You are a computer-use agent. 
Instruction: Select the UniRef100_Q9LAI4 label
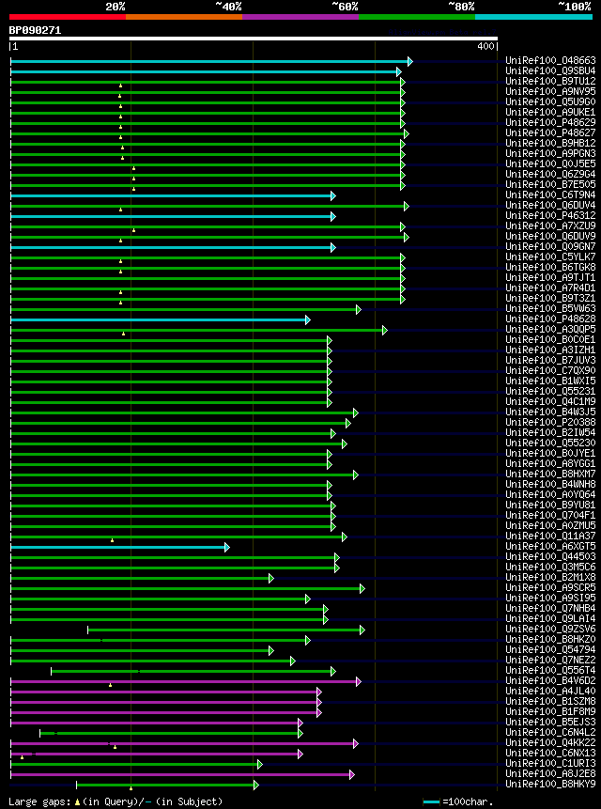pyautogui.click(x=550, y=618)
